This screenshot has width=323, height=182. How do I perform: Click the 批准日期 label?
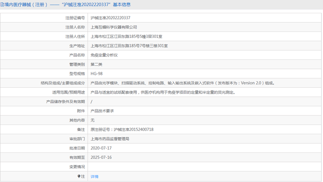coord(77,148)
